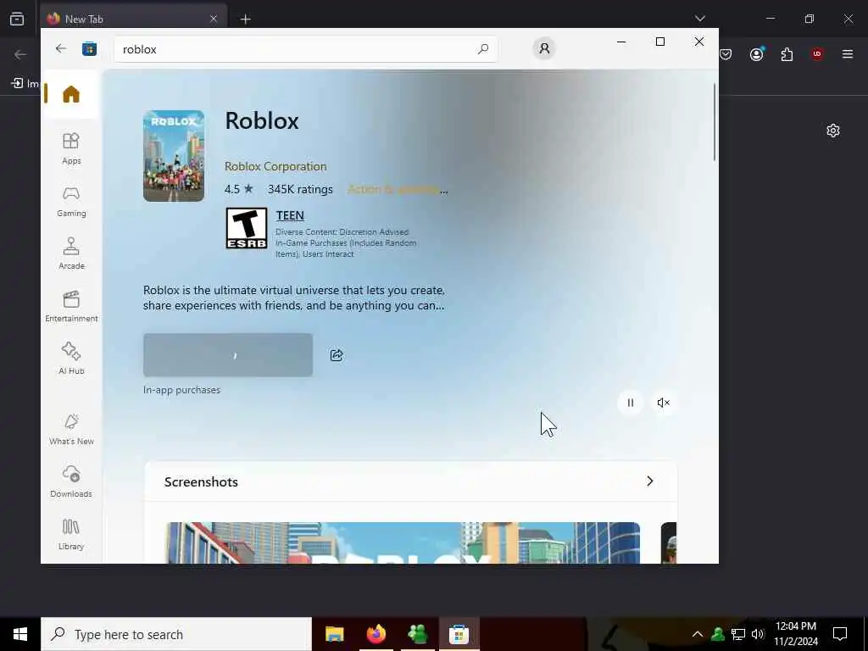Click the loading install button for Roblox
The image size is (868, 651).
[227, 355]
